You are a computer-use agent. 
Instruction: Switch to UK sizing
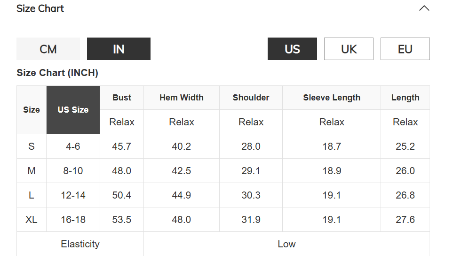349,49
